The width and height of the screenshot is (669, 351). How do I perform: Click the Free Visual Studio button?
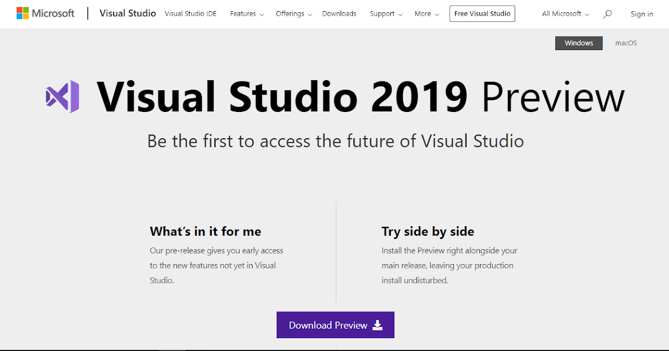click(482, 14)
